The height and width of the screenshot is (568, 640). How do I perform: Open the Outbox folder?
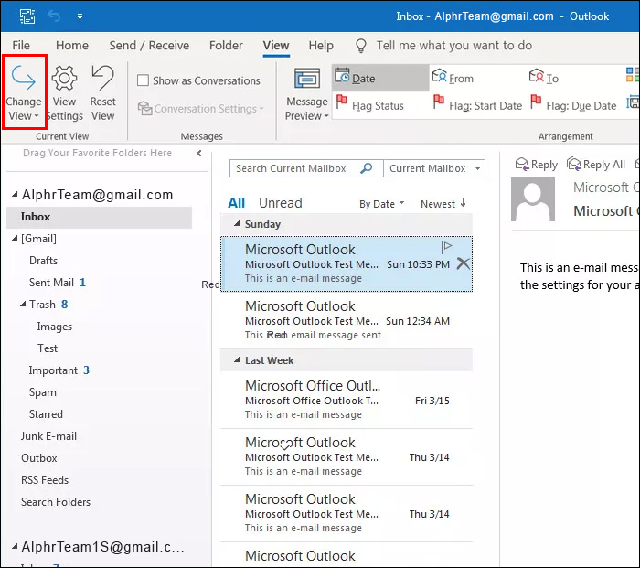click(x=38, y=458)
